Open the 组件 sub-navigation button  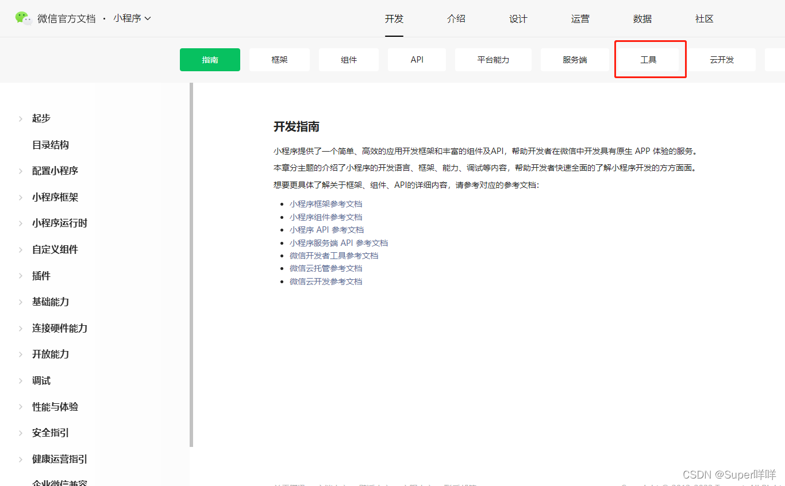[x=349, y=60]
